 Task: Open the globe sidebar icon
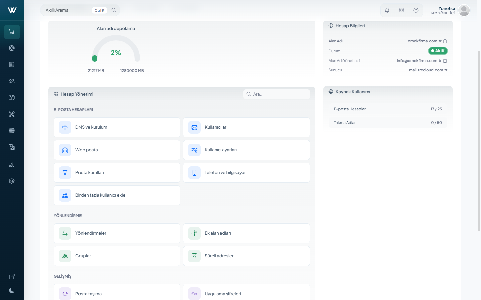pos(12,131)
